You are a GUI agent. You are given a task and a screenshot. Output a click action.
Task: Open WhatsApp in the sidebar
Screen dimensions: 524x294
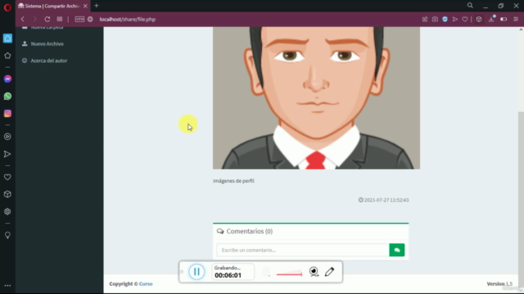click(x=7, y=96)
